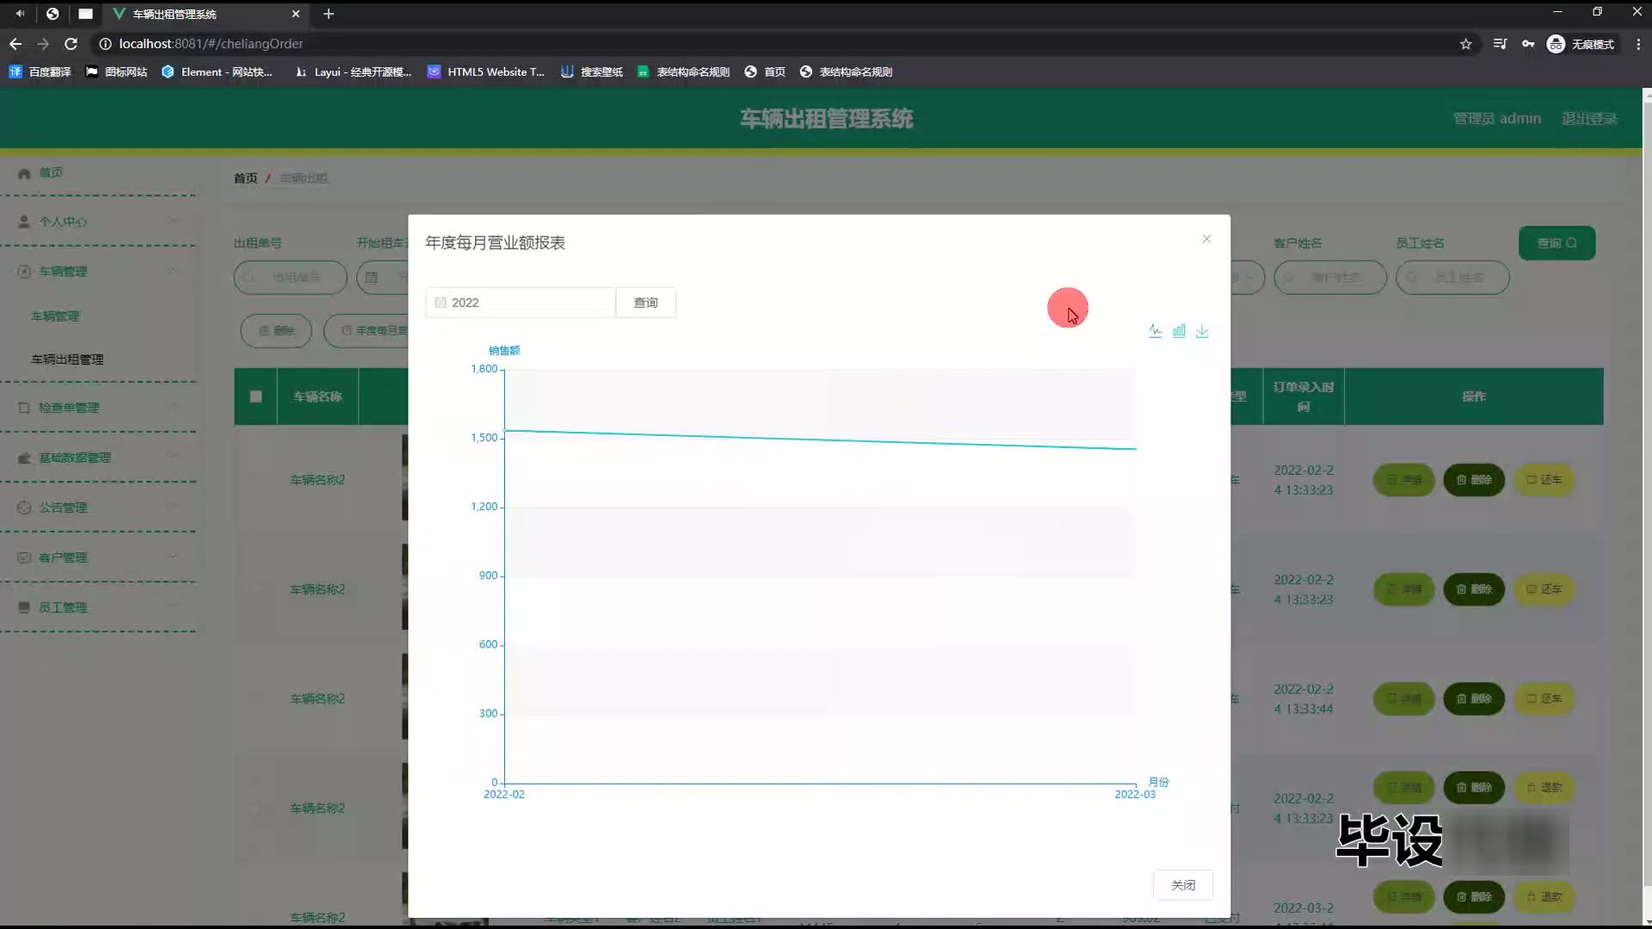1652x929 pixels.
Task: Click 订单录入时间 column header
Action: (x=1304, y=397)
